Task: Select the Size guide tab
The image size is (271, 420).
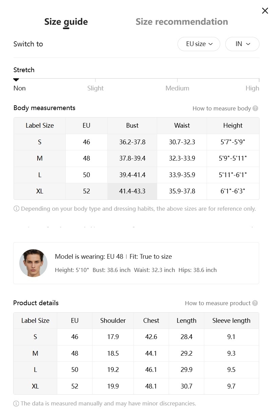Action: tap(66, 22)
